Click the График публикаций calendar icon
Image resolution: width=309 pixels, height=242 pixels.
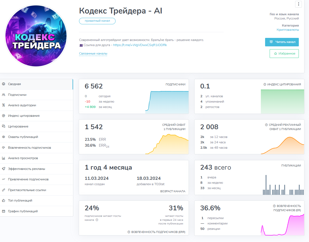(4, 211)
